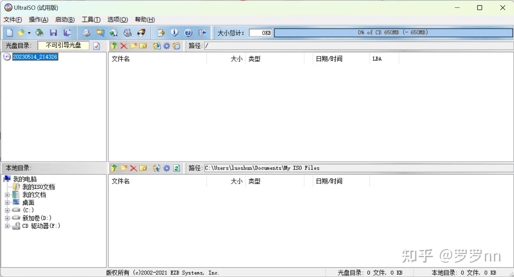
Task: Click the New ISO file icon
Action: (10, 33)
